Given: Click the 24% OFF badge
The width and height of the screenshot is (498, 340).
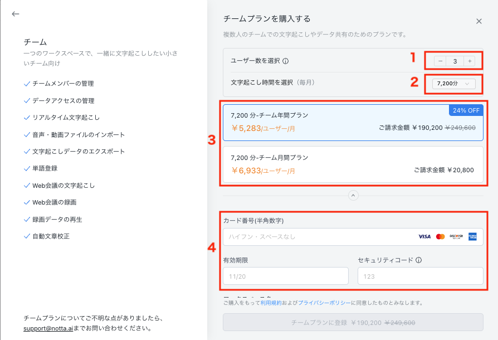Looking at the screenshot, I should (466, 110).
